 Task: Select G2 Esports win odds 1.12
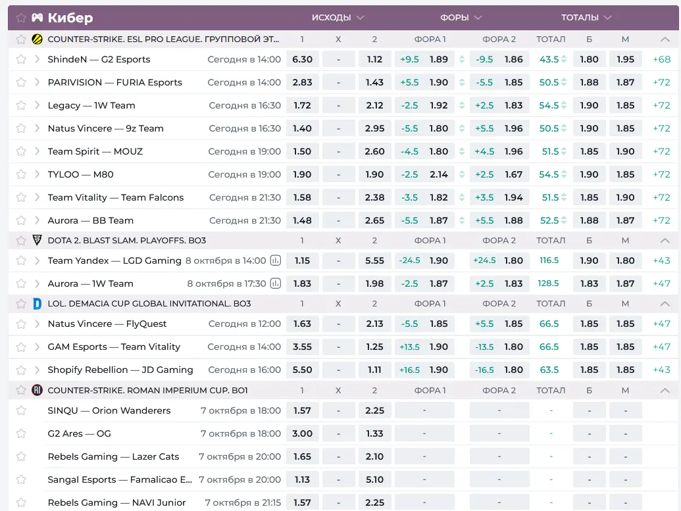(374, 59)
